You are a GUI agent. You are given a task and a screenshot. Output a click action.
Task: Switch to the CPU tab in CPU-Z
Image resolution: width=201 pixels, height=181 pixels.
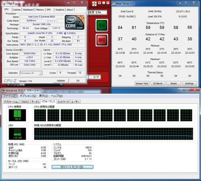(x=7, y=9)
